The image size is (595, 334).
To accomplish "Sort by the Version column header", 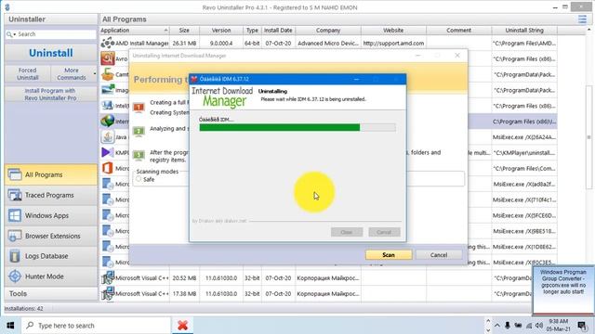I will [x=221, y=31].
